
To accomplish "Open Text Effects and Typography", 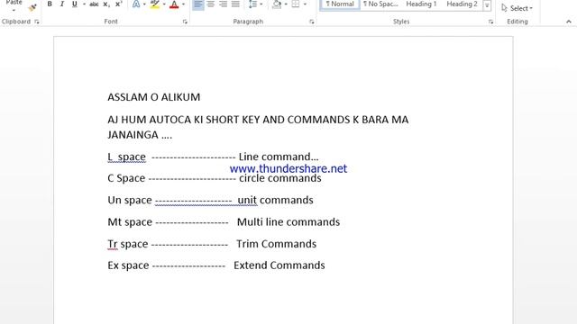I will tap(136, 4).
